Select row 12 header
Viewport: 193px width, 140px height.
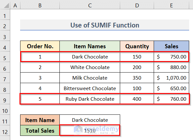coord(5,131)
